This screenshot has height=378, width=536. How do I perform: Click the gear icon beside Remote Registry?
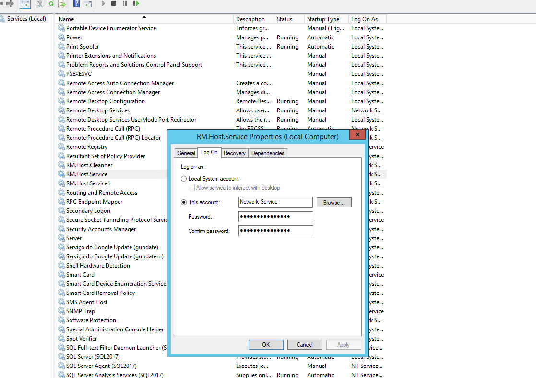61,147
